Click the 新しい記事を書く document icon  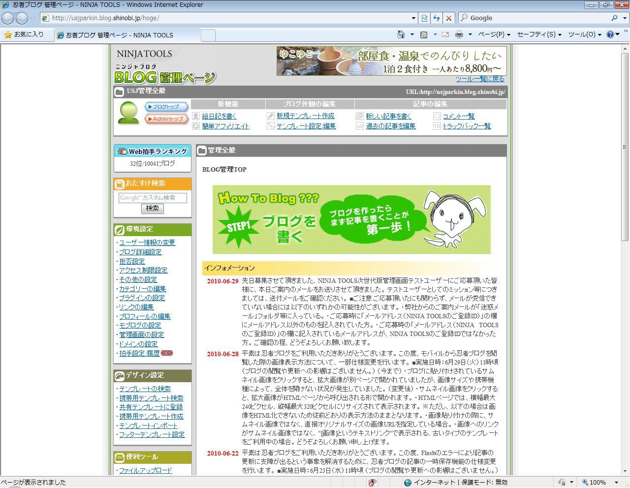point(360,116)
